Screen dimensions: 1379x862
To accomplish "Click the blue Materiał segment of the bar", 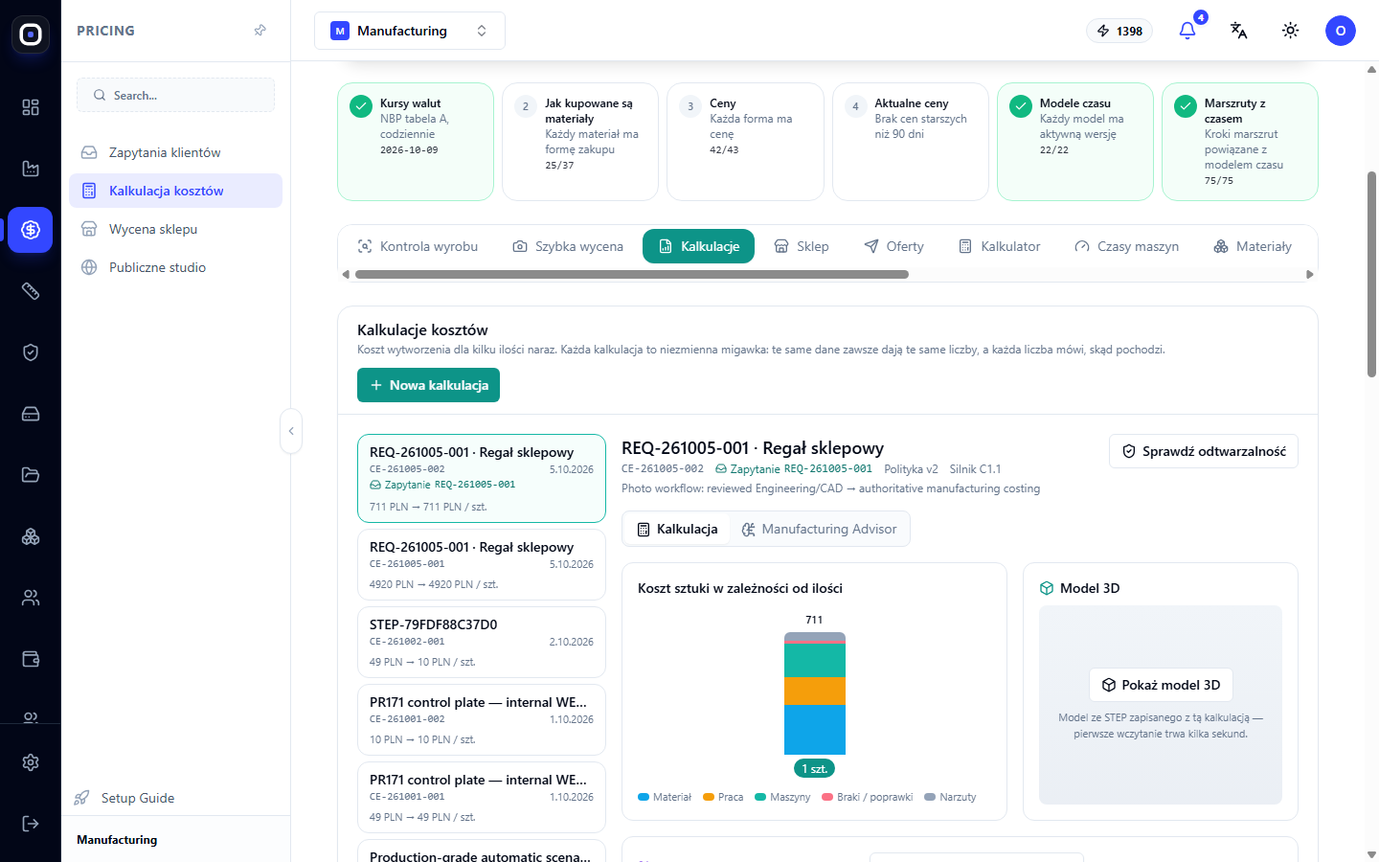I will click(815, 730).
